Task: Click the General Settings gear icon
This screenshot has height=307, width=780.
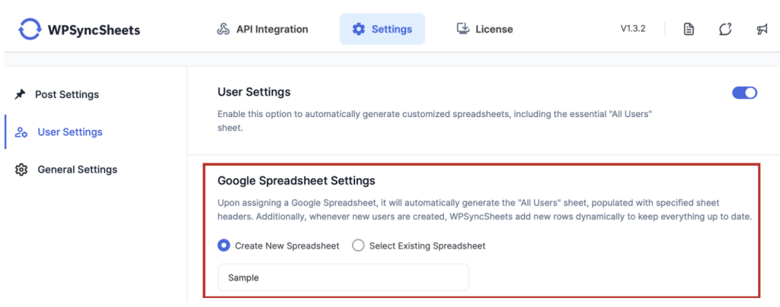Action: (x=21, y=169)
